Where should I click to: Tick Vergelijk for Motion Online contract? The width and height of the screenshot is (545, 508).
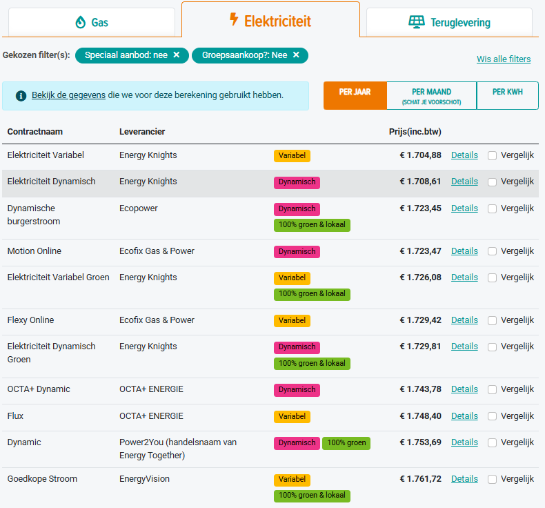coord(492,251)
